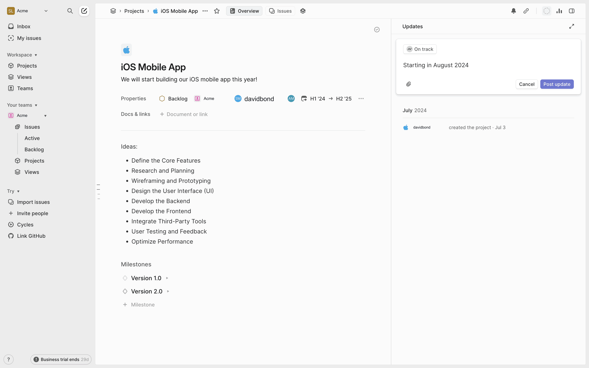Open Inbox in the sidebar

click(24, 26)
